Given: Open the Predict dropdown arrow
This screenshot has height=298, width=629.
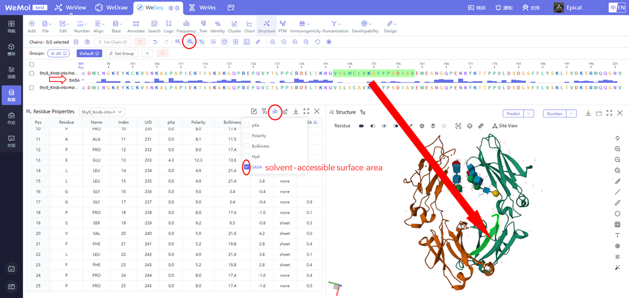Looking at the screenshot, I should click(529, 114).
